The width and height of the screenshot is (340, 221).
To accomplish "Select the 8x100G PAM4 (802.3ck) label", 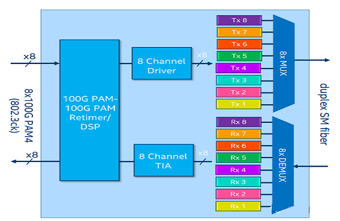I will [22, 116].
